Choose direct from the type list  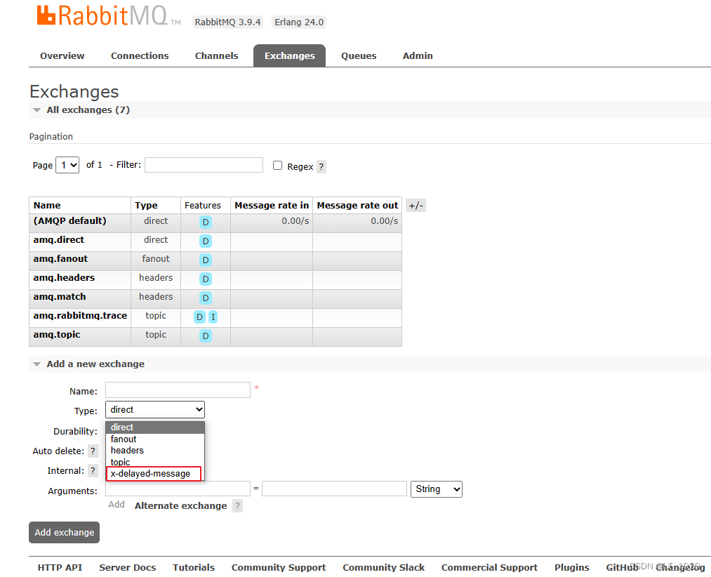tap(155, 427)
